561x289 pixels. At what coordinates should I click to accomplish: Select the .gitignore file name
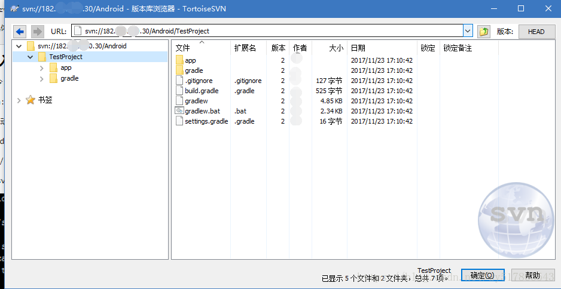pyautogui.click(x=199, y=81)
